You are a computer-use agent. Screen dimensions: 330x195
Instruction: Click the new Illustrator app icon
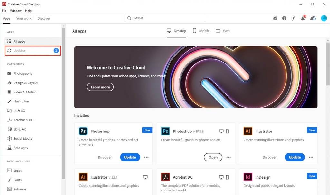[x=248, y=131]
